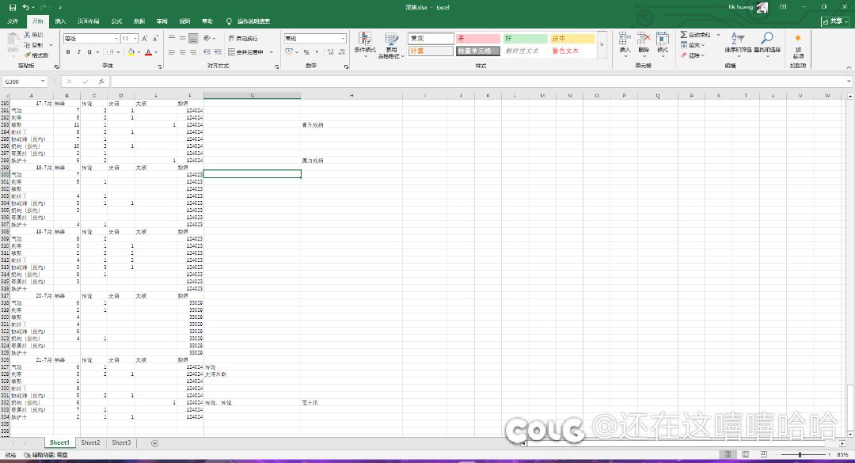The height and width of the screenshot is (463, 855).
Task: Expand the AutoSum dropdown arrow
Action: 718,35
